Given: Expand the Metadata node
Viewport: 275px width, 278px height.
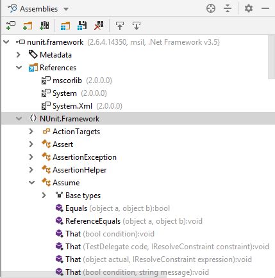Looking at the screenshot, I should point(19,55).
